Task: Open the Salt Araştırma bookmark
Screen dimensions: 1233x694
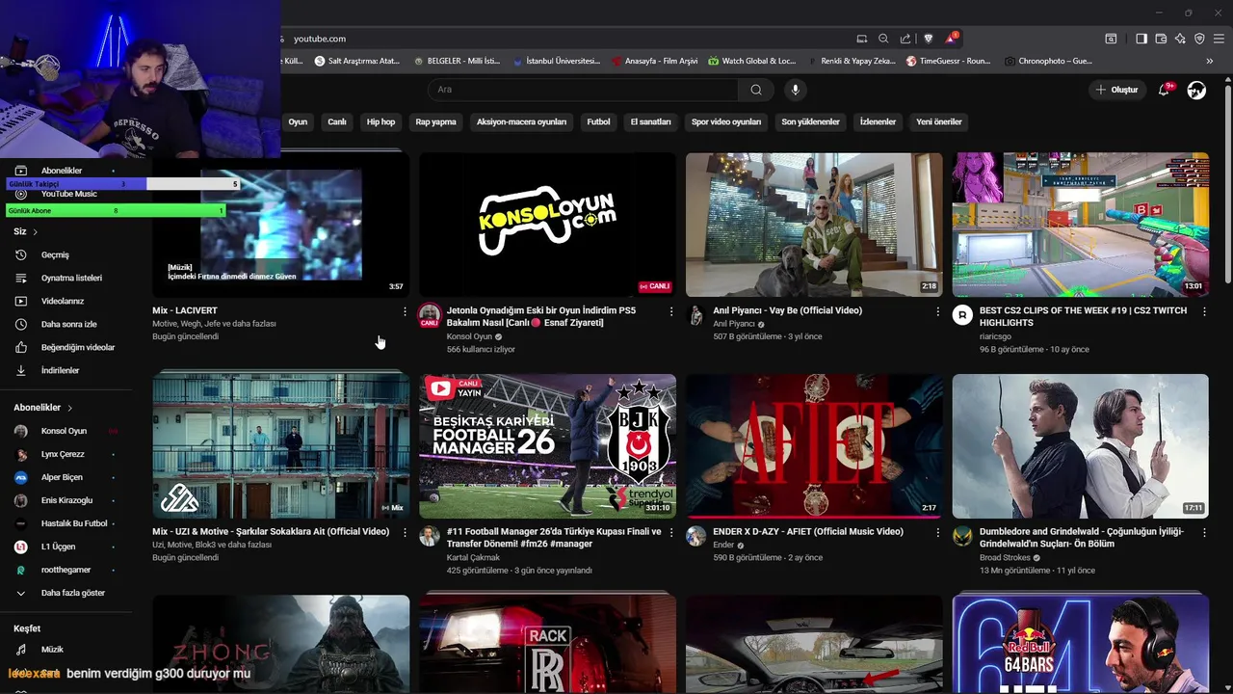Action: click(x=357, y=61)
